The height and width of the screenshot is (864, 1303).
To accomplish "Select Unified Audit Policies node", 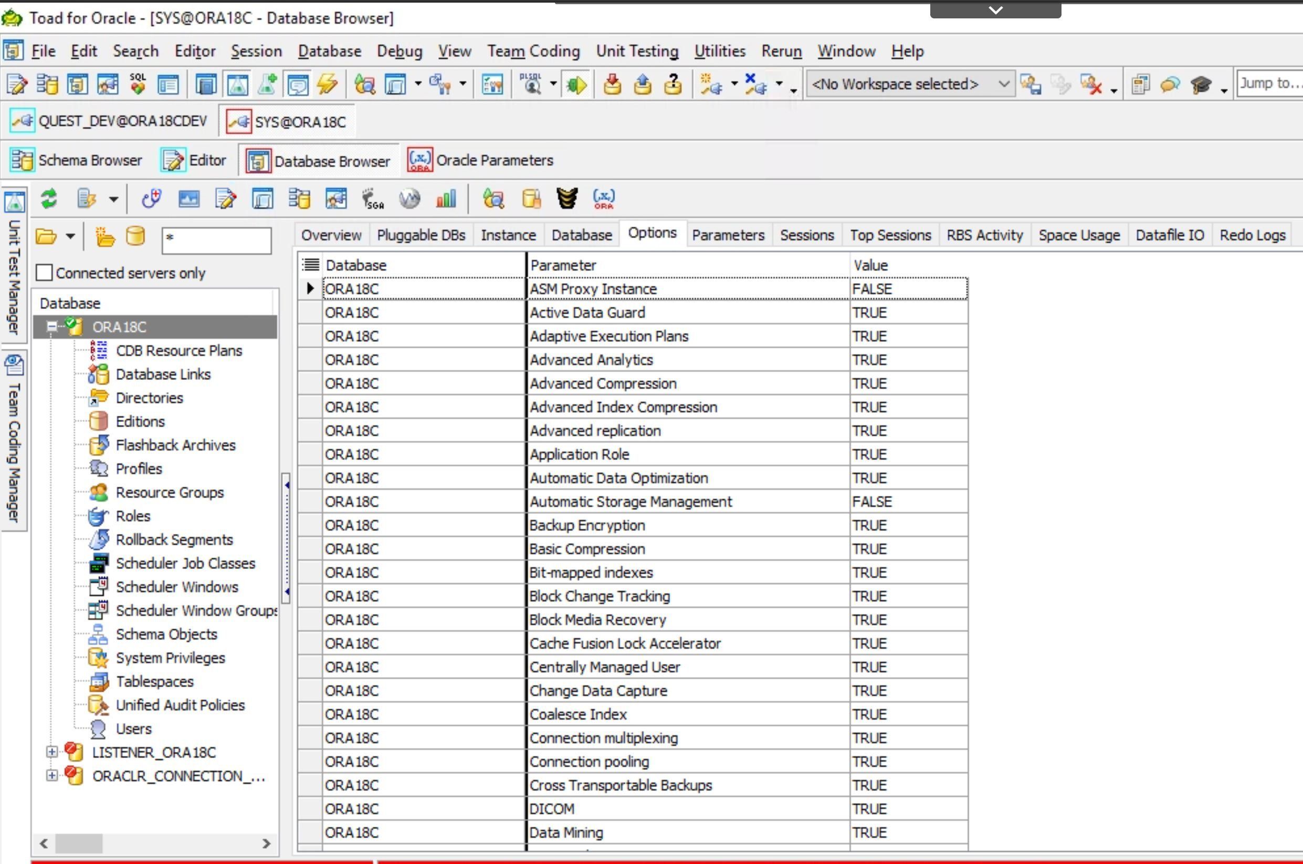I will pyautogui.click(x=180, y=705).
